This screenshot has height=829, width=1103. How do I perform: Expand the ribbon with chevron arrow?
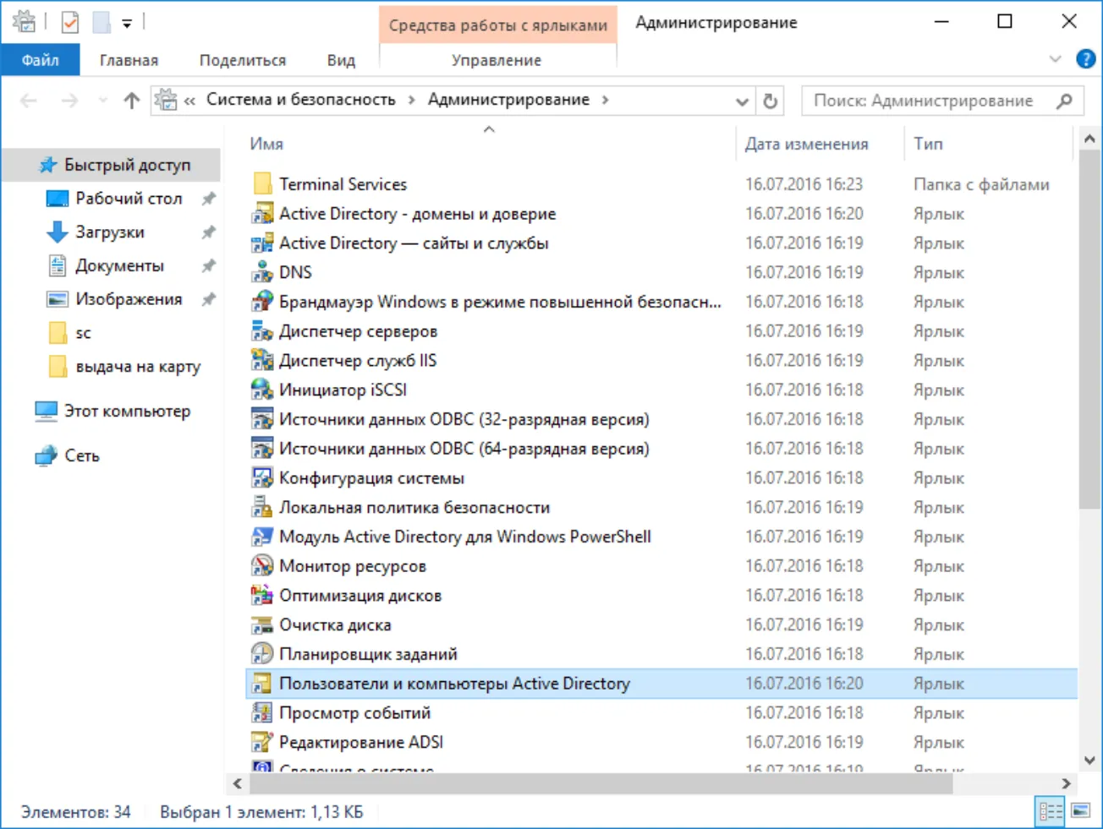click(x=1055, y=59)
